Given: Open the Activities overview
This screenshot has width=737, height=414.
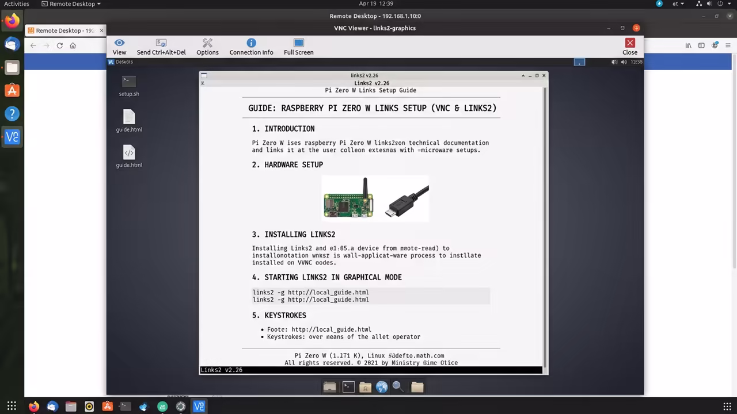Looking at the screenshot, I should [17, 4].
